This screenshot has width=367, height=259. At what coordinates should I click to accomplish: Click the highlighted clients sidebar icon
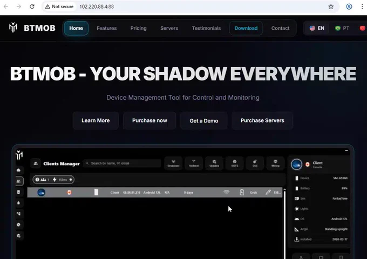tap(19, 181)
